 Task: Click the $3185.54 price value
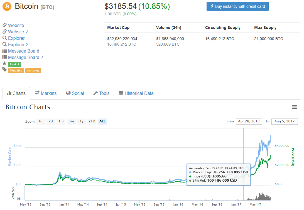point(120,6)
